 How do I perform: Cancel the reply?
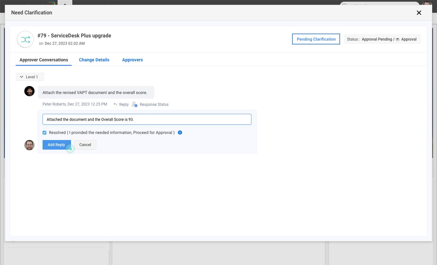pyautogui.click(x=85, y=145)
